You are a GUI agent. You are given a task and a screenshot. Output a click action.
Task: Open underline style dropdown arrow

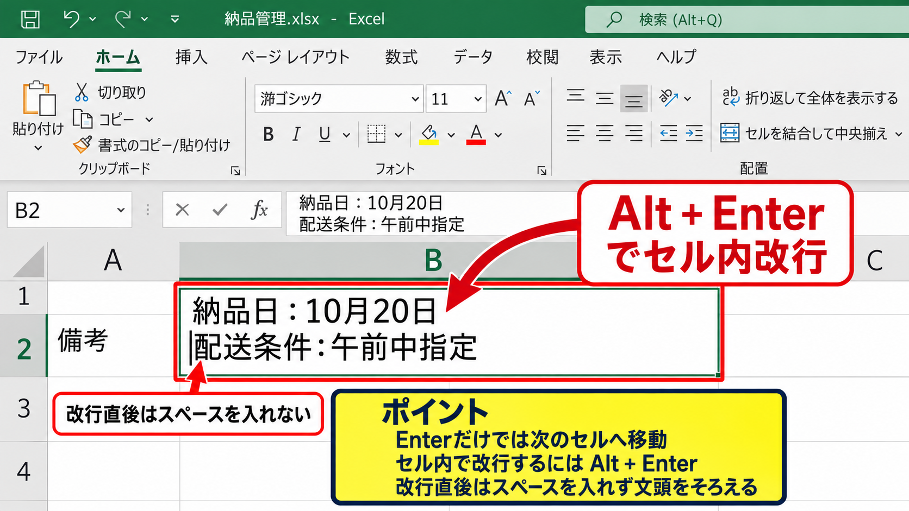pos(346,135)
